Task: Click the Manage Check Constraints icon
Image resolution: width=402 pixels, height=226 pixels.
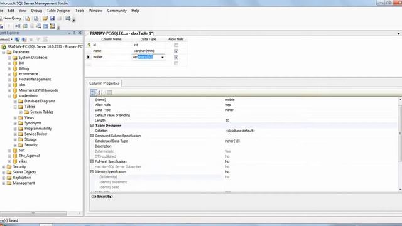Action: pyautogui.click(x=46, y=26)
